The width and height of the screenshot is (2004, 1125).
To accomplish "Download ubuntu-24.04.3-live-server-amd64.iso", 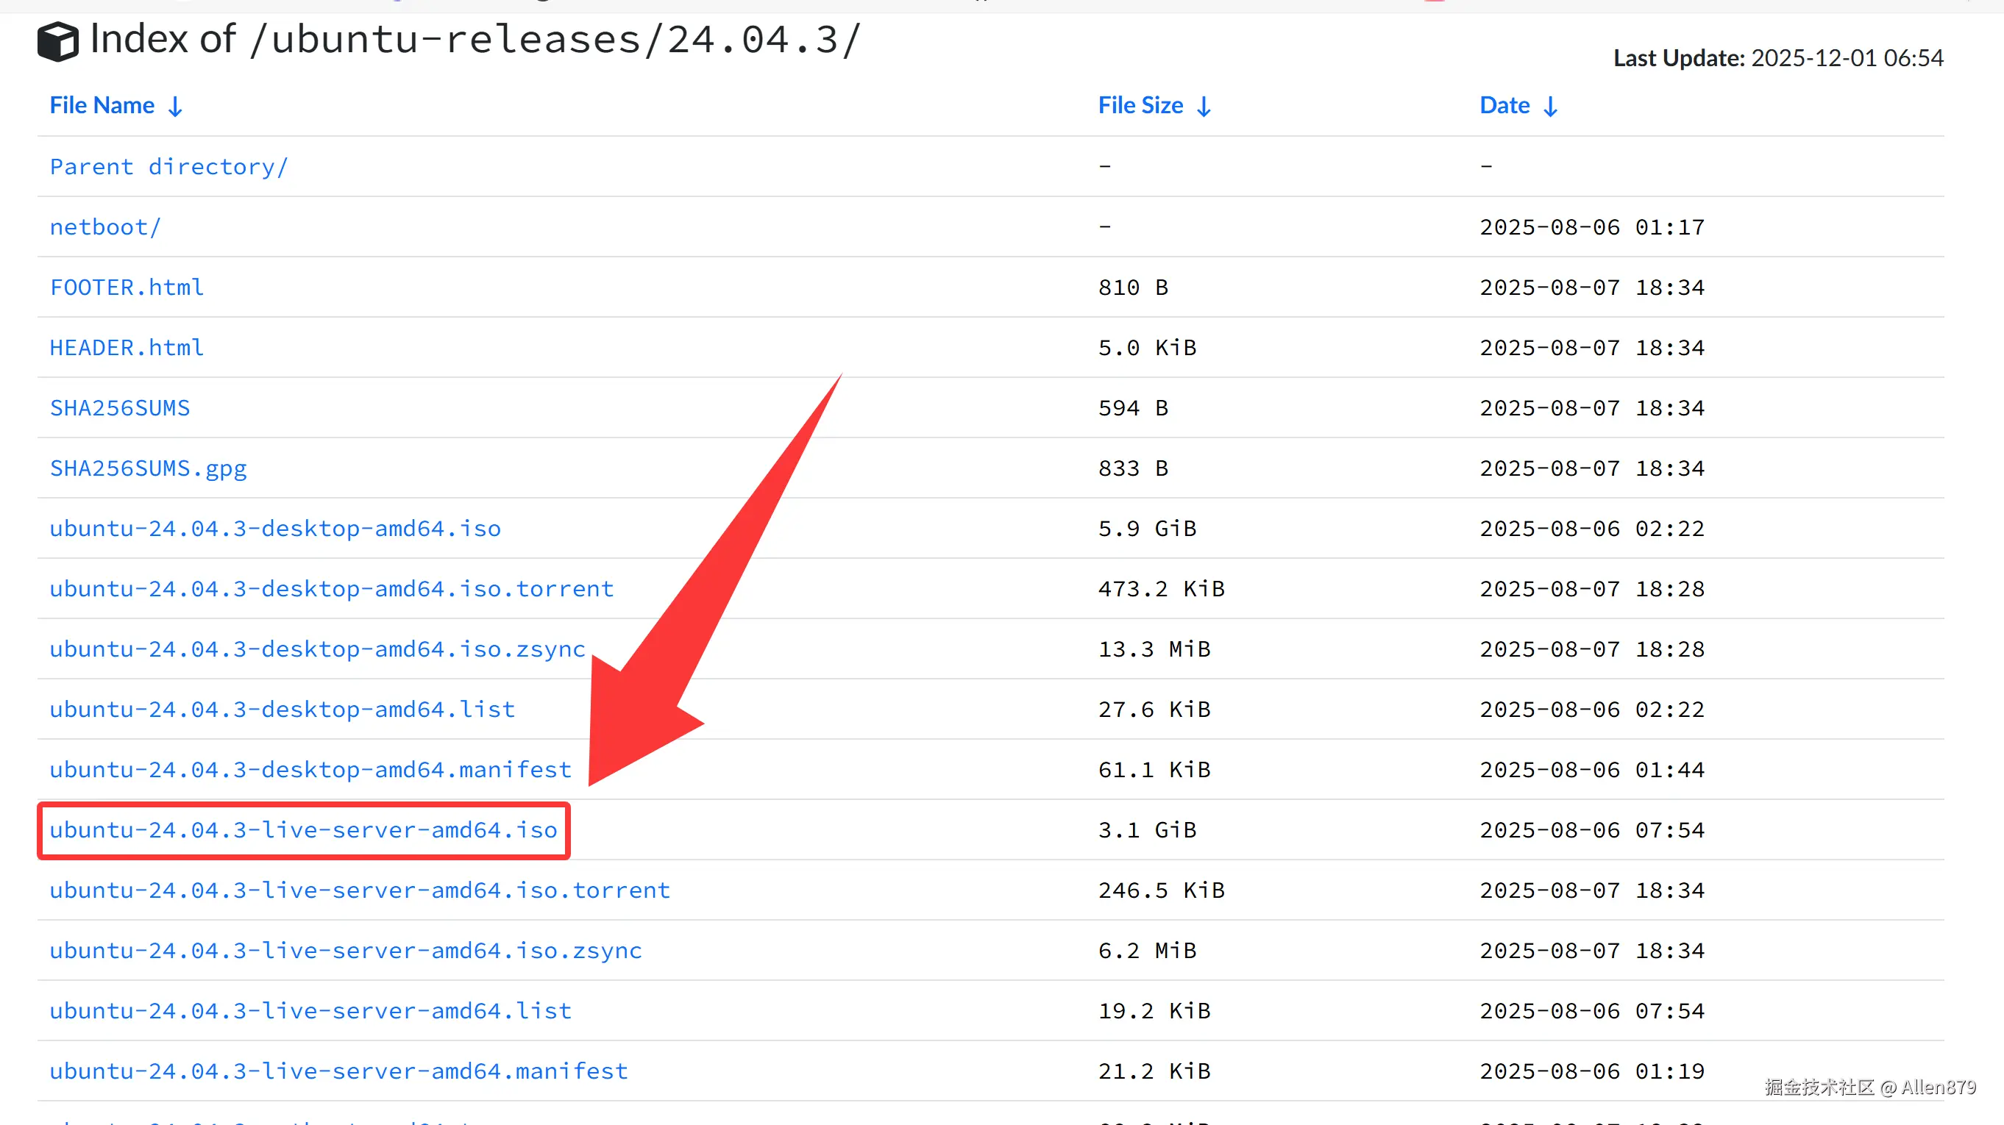I will point(303,829).
